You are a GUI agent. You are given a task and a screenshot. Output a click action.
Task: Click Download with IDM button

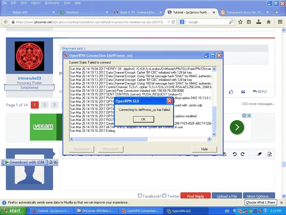(x=25, y=162)
